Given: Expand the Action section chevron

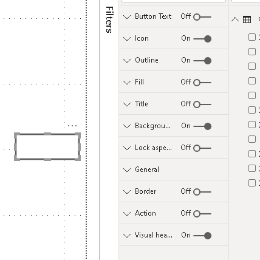Looking at the screenshot, I should (127, 213).
